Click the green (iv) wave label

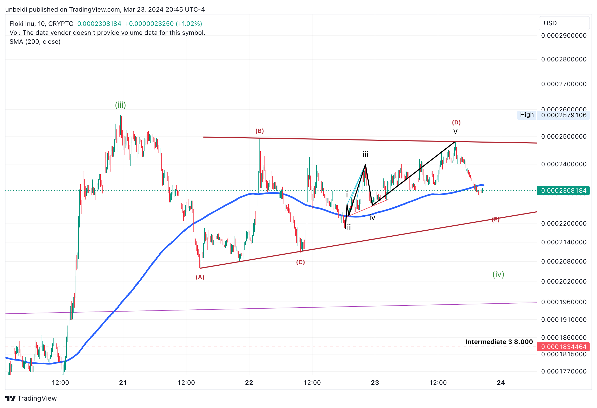click(x=498, y=274)
